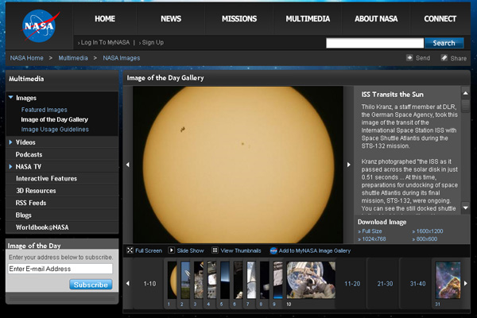The image size is (477, 318).
Task: Jump to images 11-20
Action: (352, 284)
